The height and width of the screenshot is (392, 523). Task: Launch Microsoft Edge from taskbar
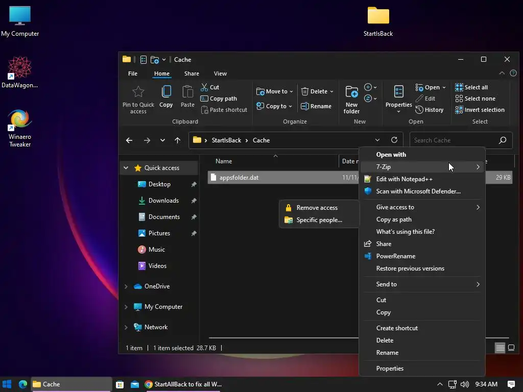[x=22, y=384]
